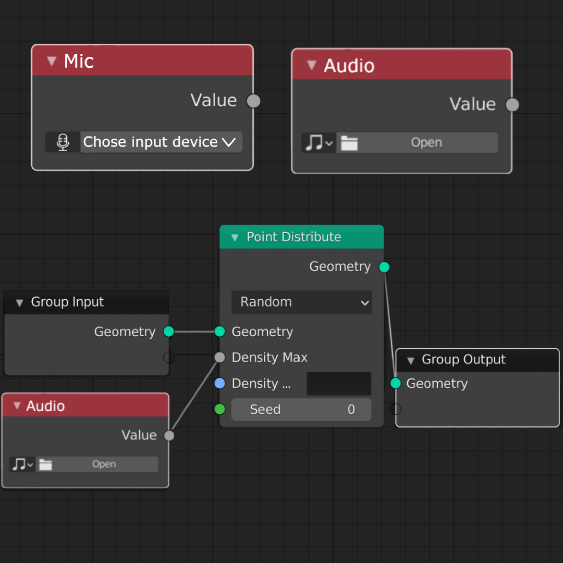This screenshot has width=563, height=563.
Task: Click Open in the Audio node beside Mic
Action: [417, 143]
